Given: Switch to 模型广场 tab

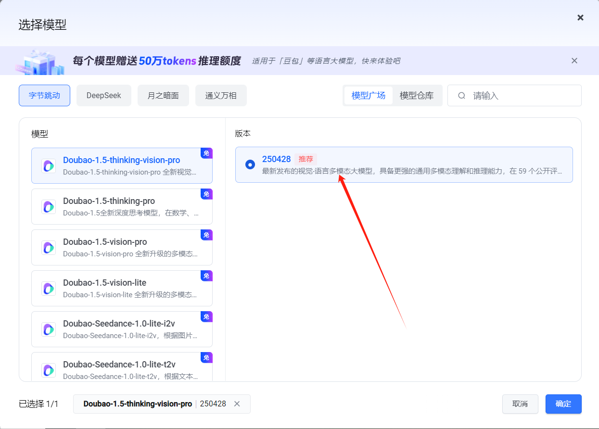Looking at the screenshot, I should [369, 95].
